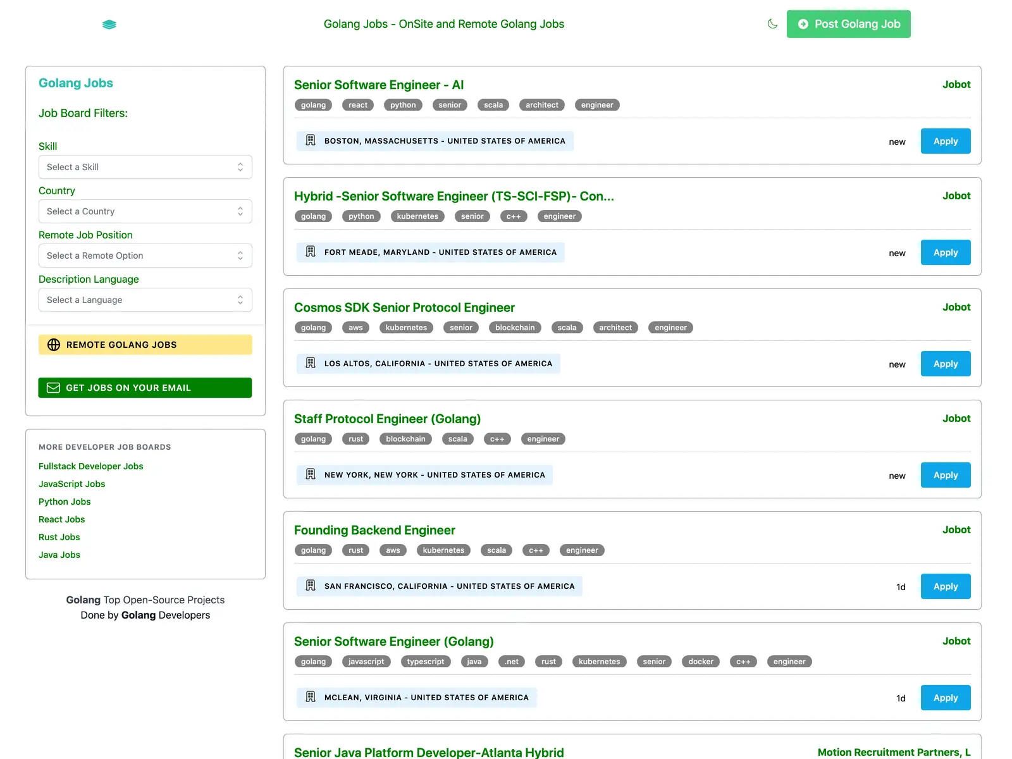Open the Select a Remote Option dropdown
The height and width of the screenshot is (759, 1012).
click(x=145, y=256)
